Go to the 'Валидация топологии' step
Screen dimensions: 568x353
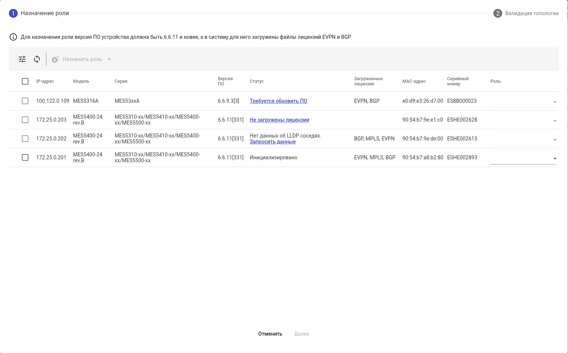(532, 13)
